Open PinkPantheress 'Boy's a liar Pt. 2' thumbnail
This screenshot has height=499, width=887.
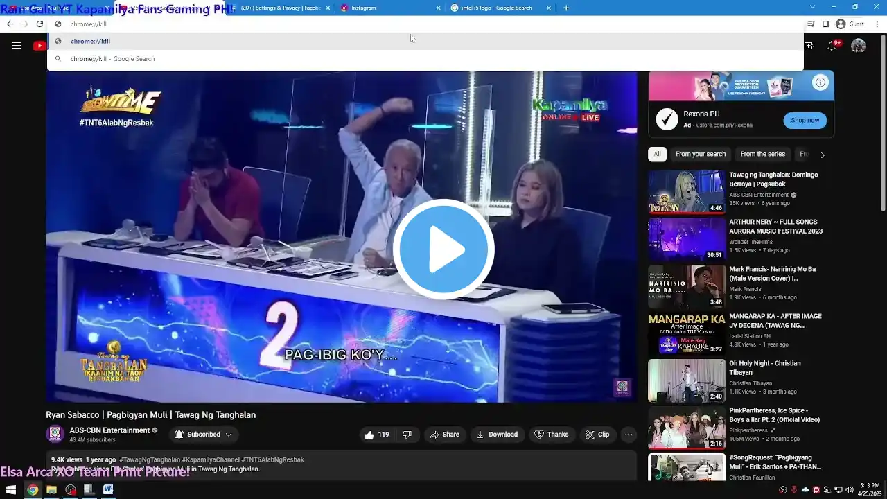click(687, 428)
